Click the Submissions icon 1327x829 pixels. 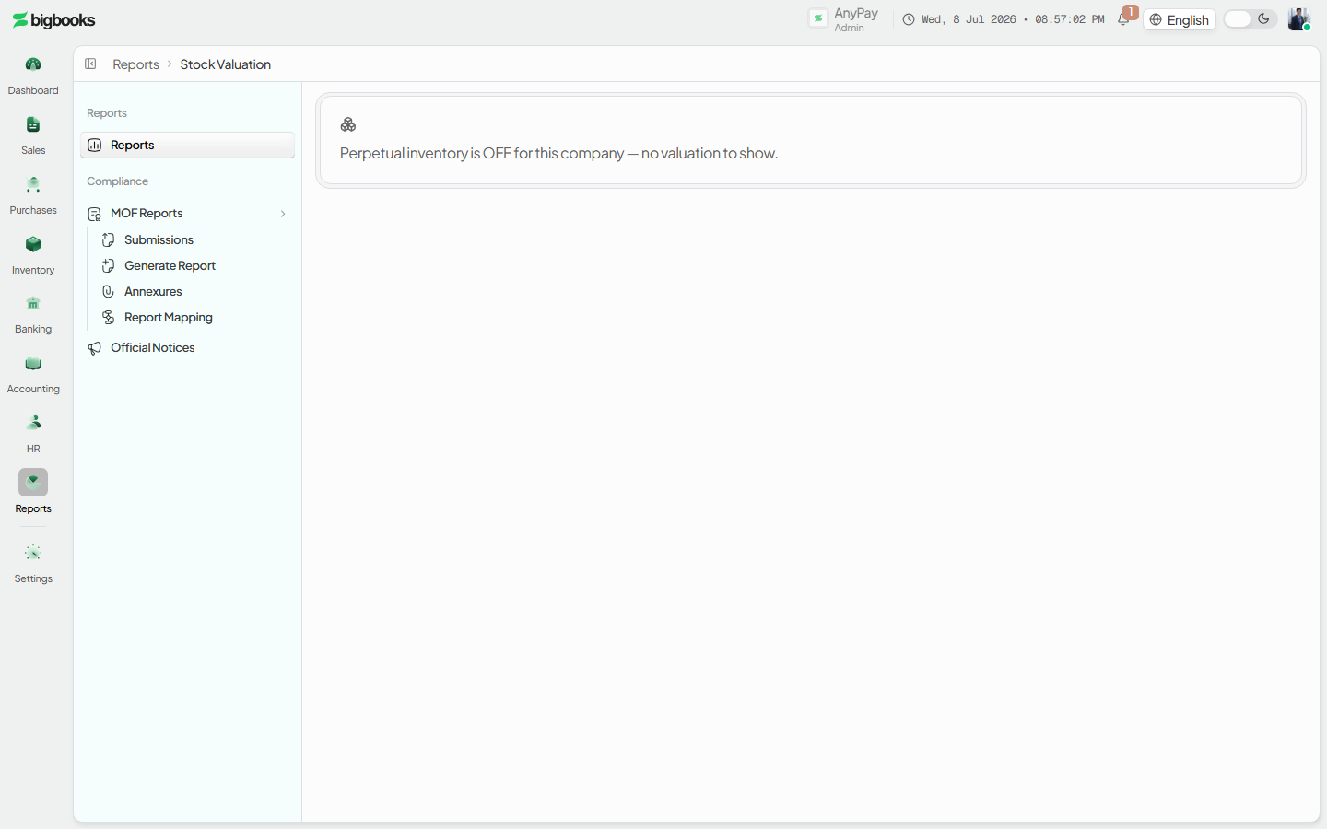click(108, 239)
